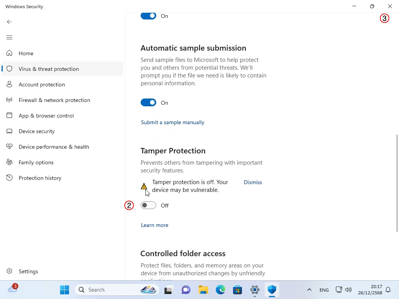Enable the Tamper Protection toggle
This screenshot has height=299, width=399.
[x=148, y=206]
